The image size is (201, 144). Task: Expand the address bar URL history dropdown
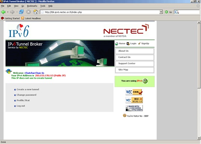coord(161,12)
